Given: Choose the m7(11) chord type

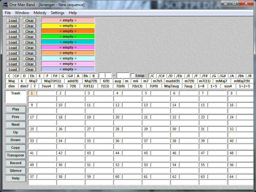Looking at the screenshot, I should click(205, 81).
